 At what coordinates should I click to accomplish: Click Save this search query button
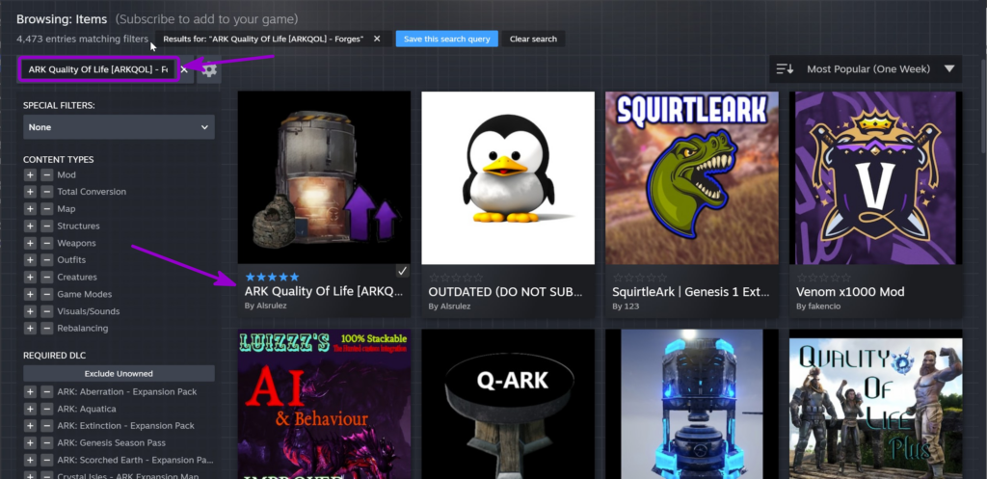coord(447,39)
